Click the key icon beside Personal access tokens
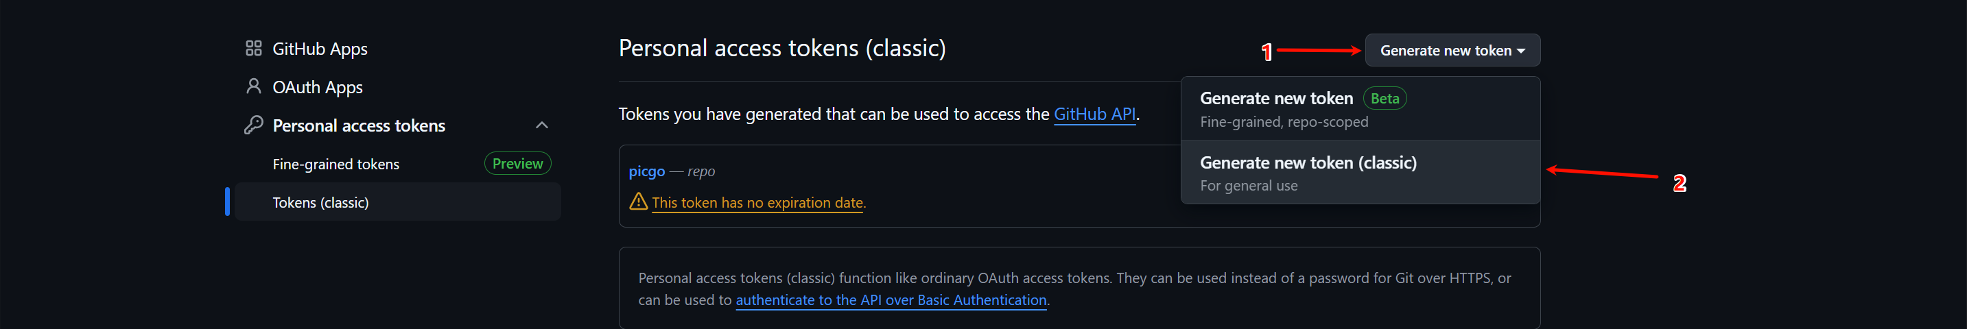The height and width of the screenshot is (329, 1967). (x=254, y=125)
